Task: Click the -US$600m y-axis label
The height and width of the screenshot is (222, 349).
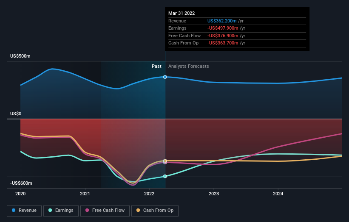Action: pos(21,183)
